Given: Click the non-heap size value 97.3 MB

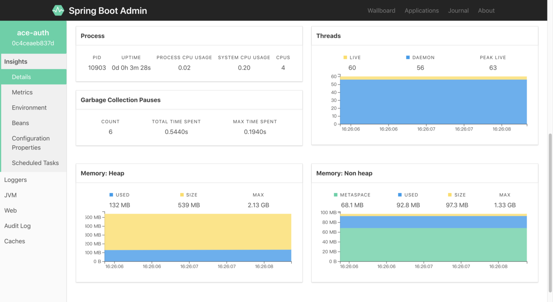Looking at the screenshot, I should (457, 205).
